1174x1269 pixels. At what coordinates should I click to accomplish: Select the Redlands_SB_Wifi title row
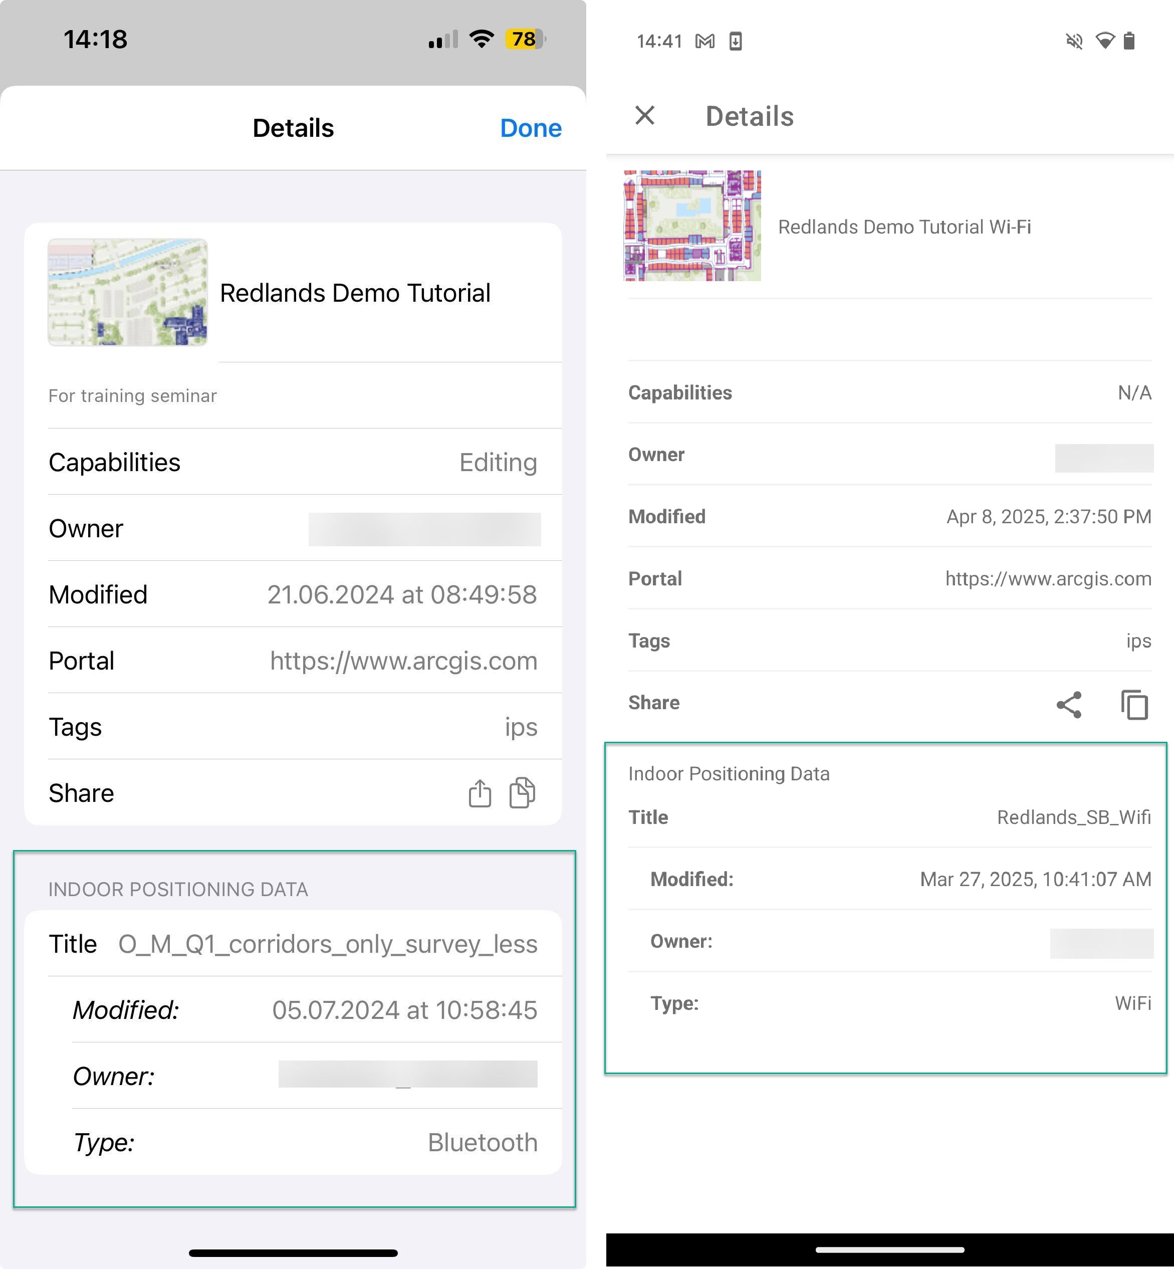tap(889, 817)
